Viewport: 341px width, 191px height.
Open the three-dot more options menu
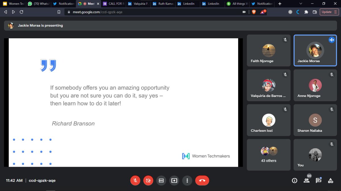click(x=187, y=181)
